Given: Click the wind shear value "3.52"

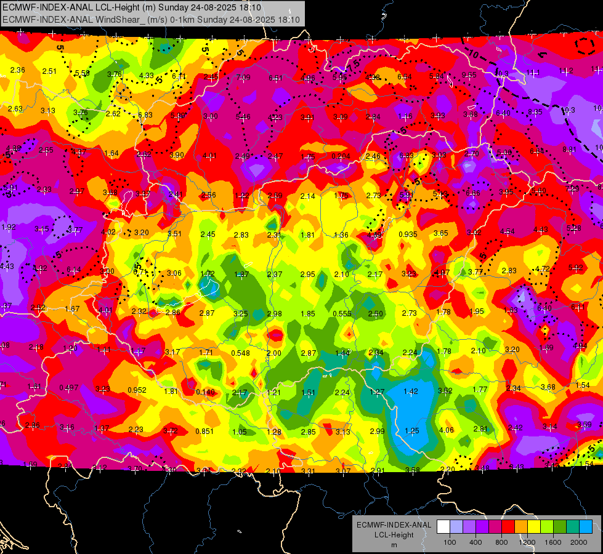Looking at the screenshot, I should pyautogui.click(x=445, y=390).
